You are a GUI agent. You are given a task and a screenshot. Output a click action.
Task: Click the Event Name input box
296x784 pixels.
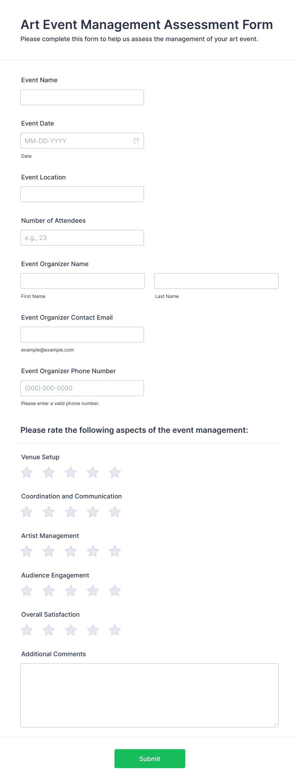82,97
